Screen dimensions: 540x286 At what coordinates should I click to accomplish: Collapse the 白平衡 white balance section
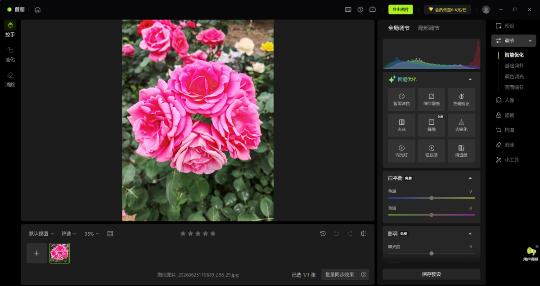pos(470,178)
